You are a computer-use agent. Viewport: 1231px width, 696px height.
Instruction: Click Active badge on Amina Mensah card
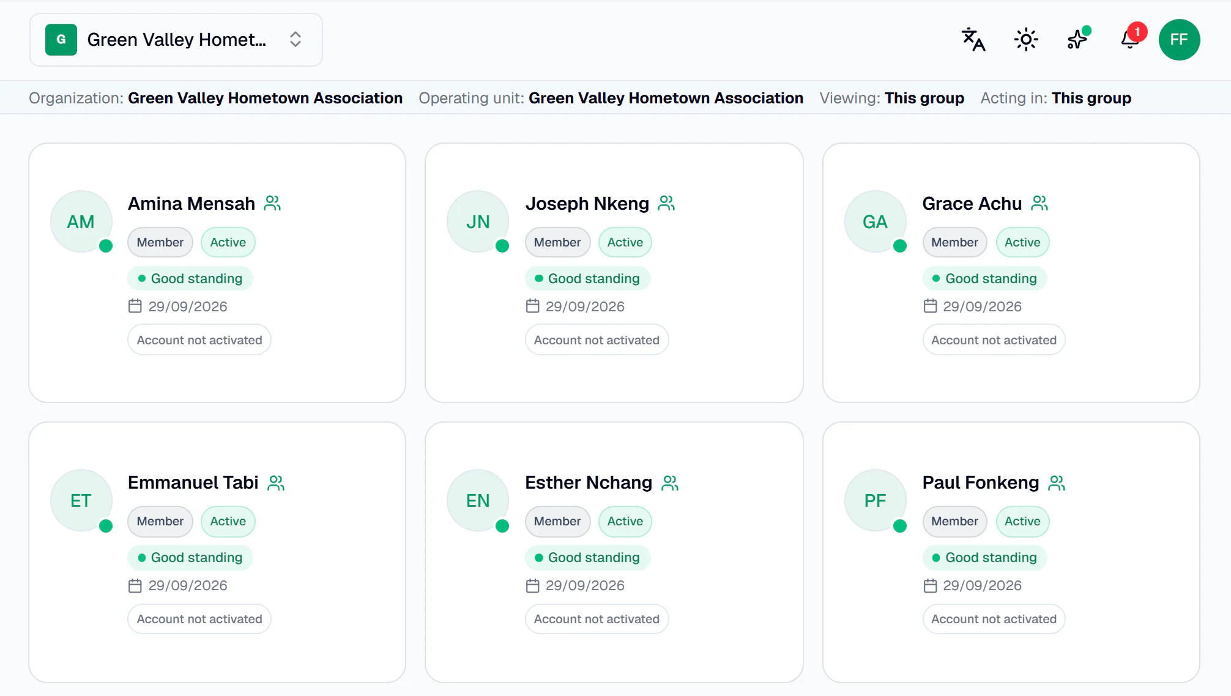tap(228, 242)
